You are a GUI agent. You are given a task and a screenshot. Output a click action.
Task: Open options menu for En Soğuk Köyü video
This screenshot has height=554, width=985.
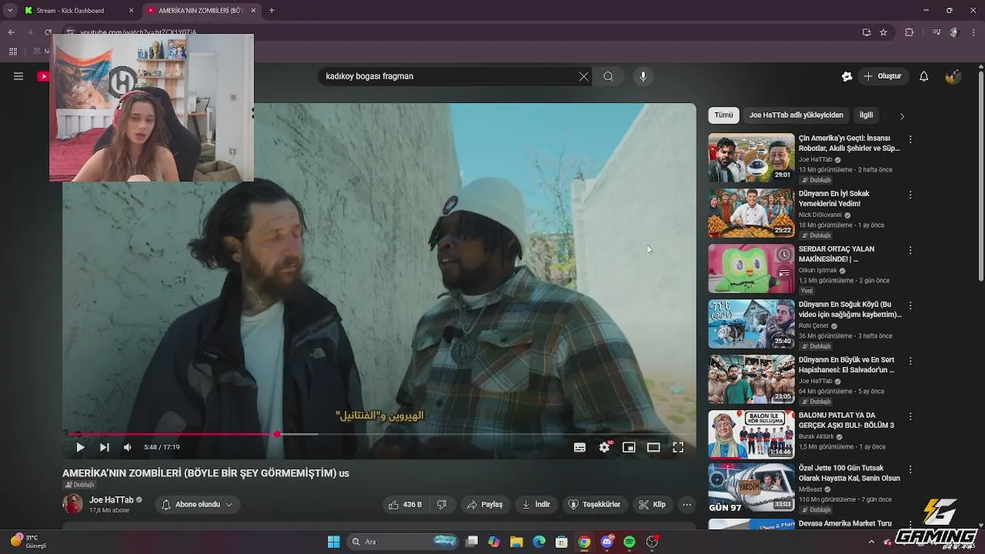(910, 306)
